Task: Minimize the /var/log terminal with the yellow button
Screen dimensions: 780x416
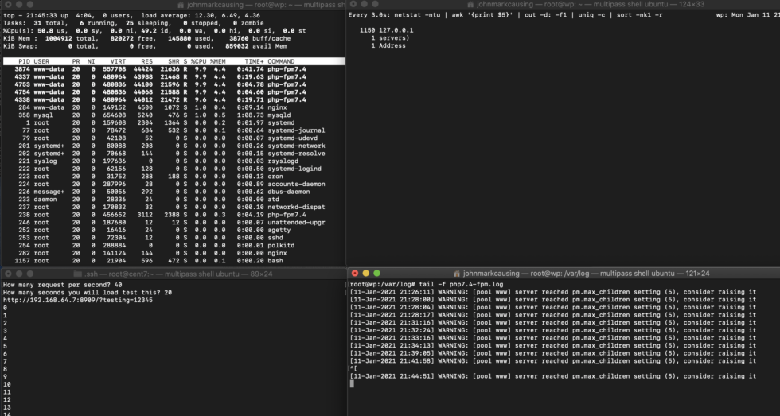Action: (x=365, y=274)
